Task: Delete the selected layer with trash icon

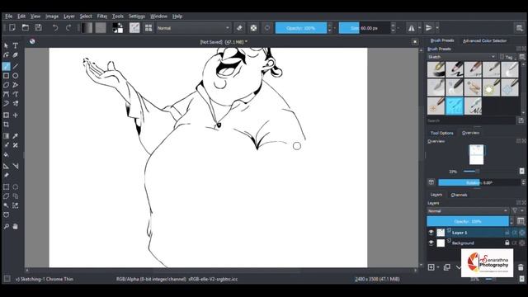Action: 521,267
